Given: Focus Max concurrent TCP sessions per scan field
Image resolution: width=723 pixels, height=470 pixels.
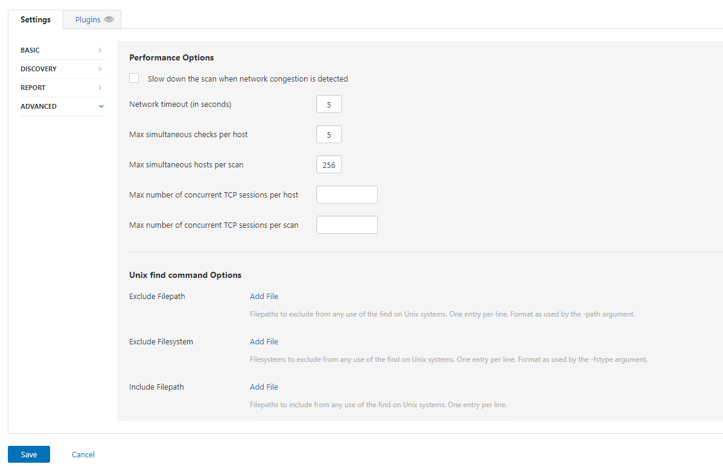Looking at the screenshot, I should point(347,225).
